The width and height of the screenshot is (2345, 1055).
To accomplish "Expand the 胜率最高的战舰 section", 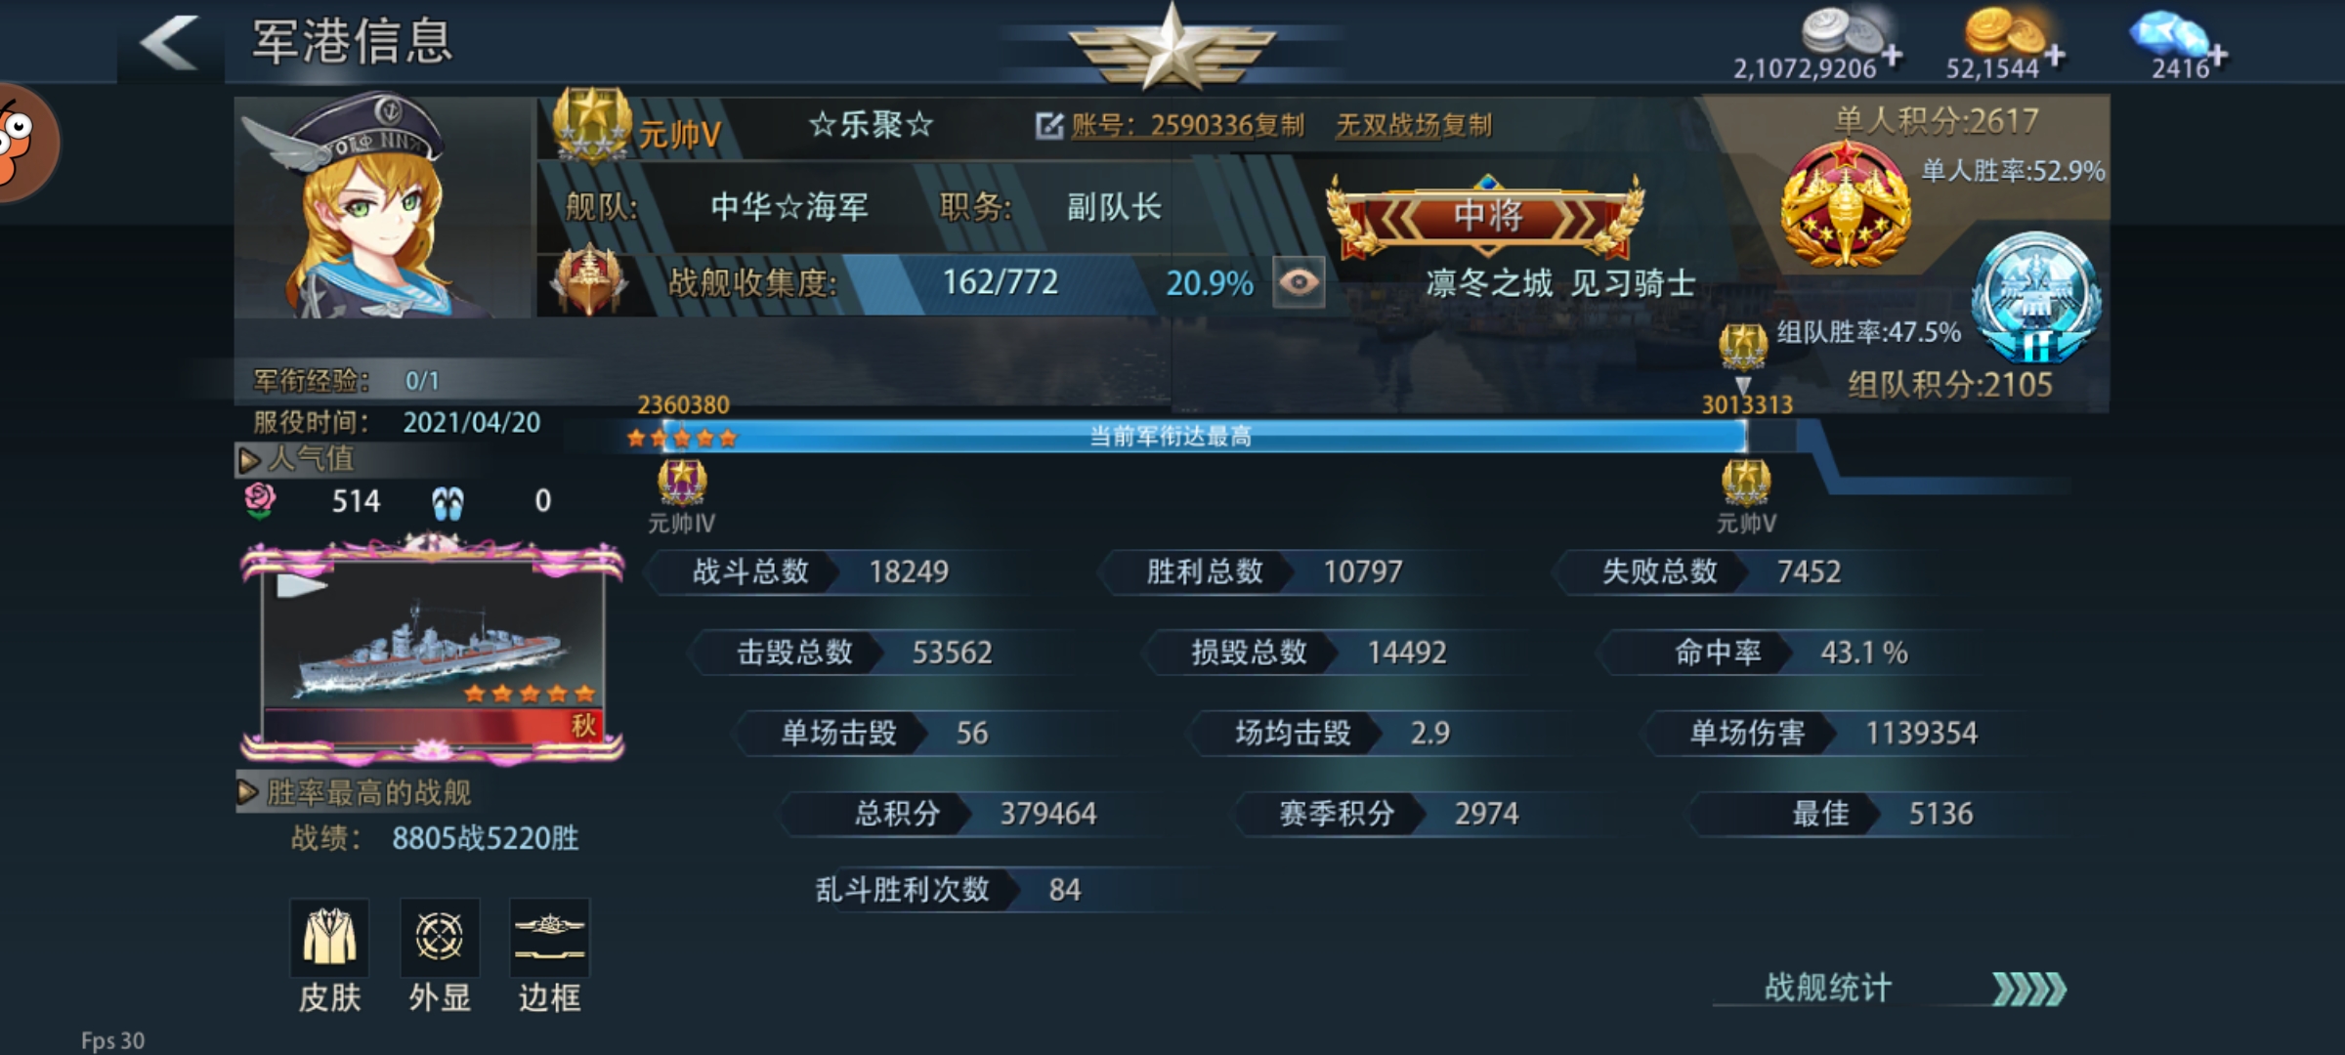I will click(x=355, y=792).
